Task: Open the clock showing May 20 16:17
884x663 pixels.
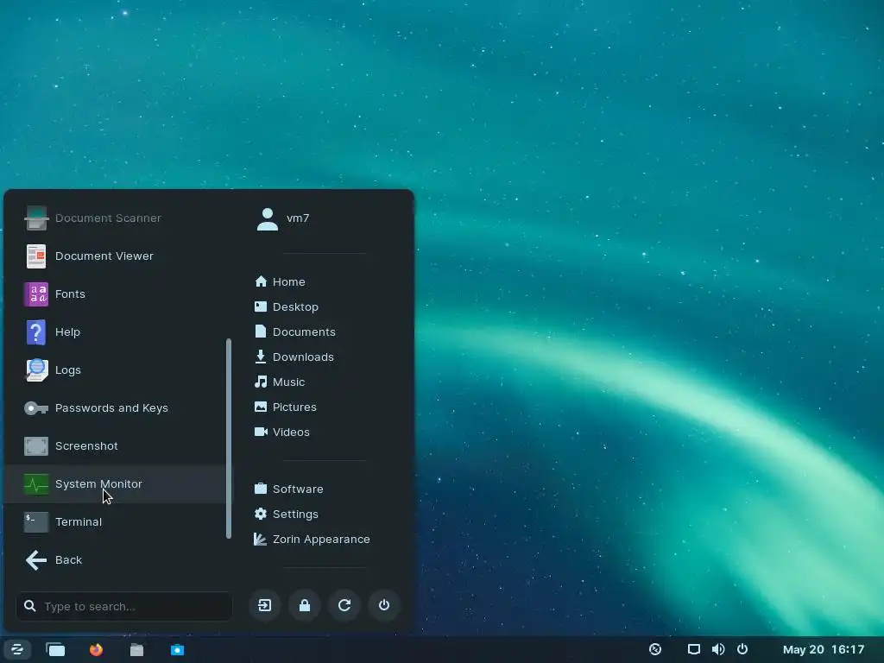Action: pos(824,649)
